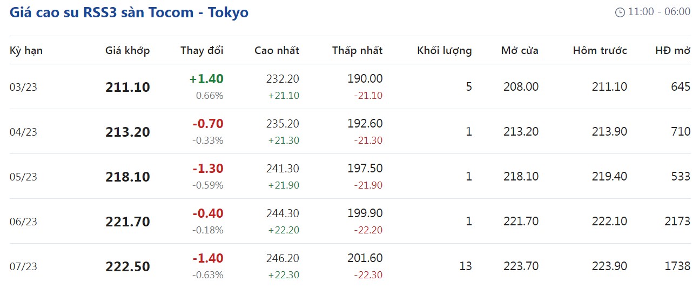Click the Thay đổi column header
Image resolution: width=699 pixels, height=288 pixels.
[201, 51]
